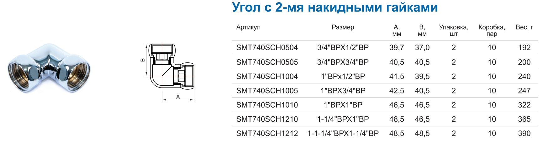The height and width of the screenshot is (143, 543).
Task: Click the Вес, г column header
Action: 525,27
